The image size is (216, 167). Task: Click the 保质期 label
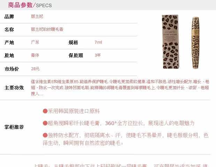(x=76, y=55)
